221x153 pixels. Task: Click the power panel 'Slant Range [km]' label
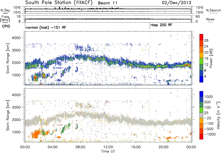[x=8, y=58]
